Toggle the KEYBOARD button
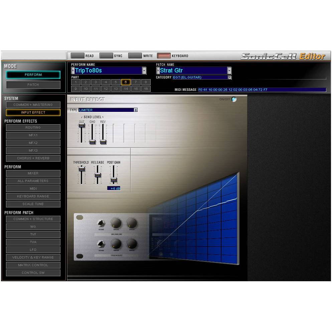Screen dimensions: 332x332 pyautogui.click(x=164, y=56)
